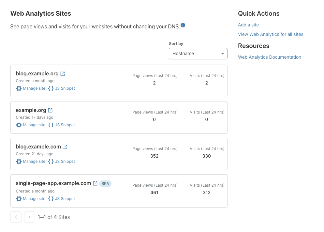Click the Add a site link
Image resolution: width=324 pixels, height=232 pixels.
pos(248,25)
